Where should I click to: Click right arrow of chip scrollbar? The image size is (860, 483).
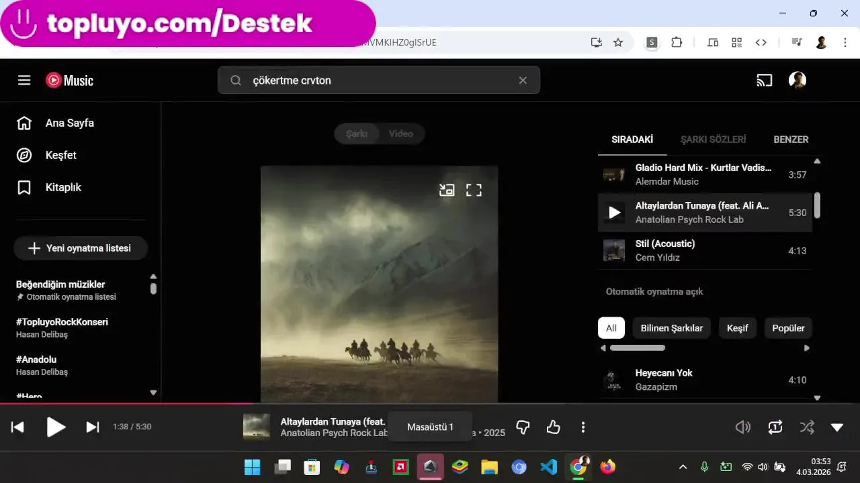[807, 348]
